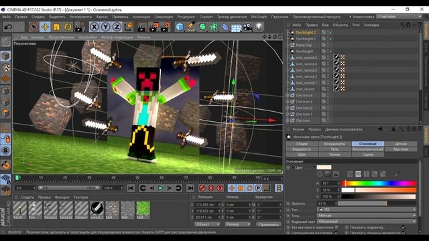Toggle Без светового излучения checkbox
This screenshot has height=241, width=429.
click(x=336, y=227)
